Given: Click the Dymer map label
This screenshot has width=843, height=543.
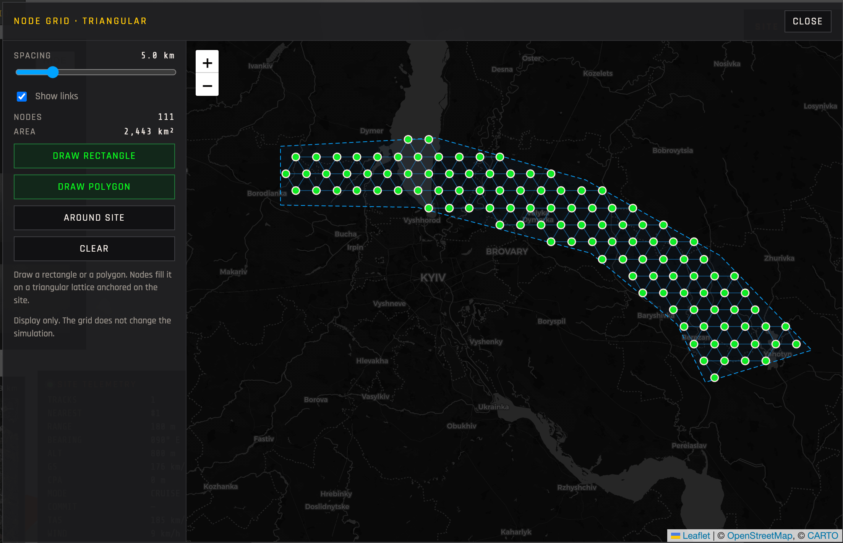Looking at the screenshot, I should (371, 131).
